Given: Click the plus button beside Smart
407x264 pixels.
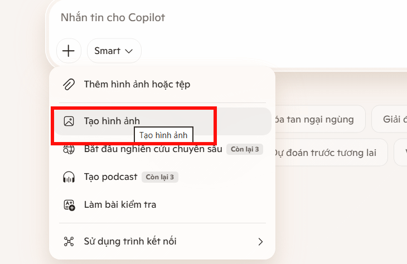Looking at the screenshot, I should coord(69,51).
